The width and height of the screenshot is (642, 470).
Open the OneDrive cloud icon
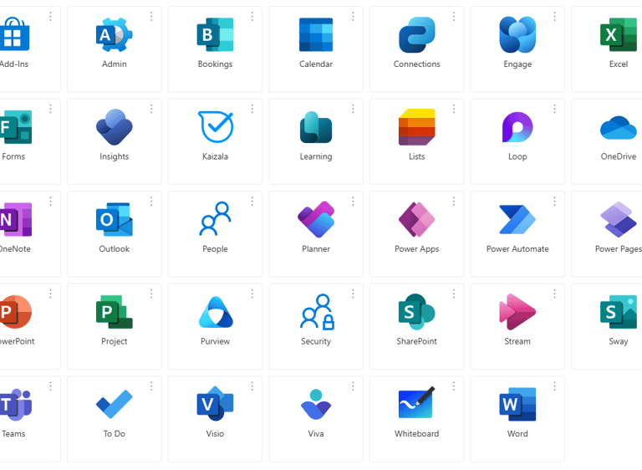click(619, 127)
